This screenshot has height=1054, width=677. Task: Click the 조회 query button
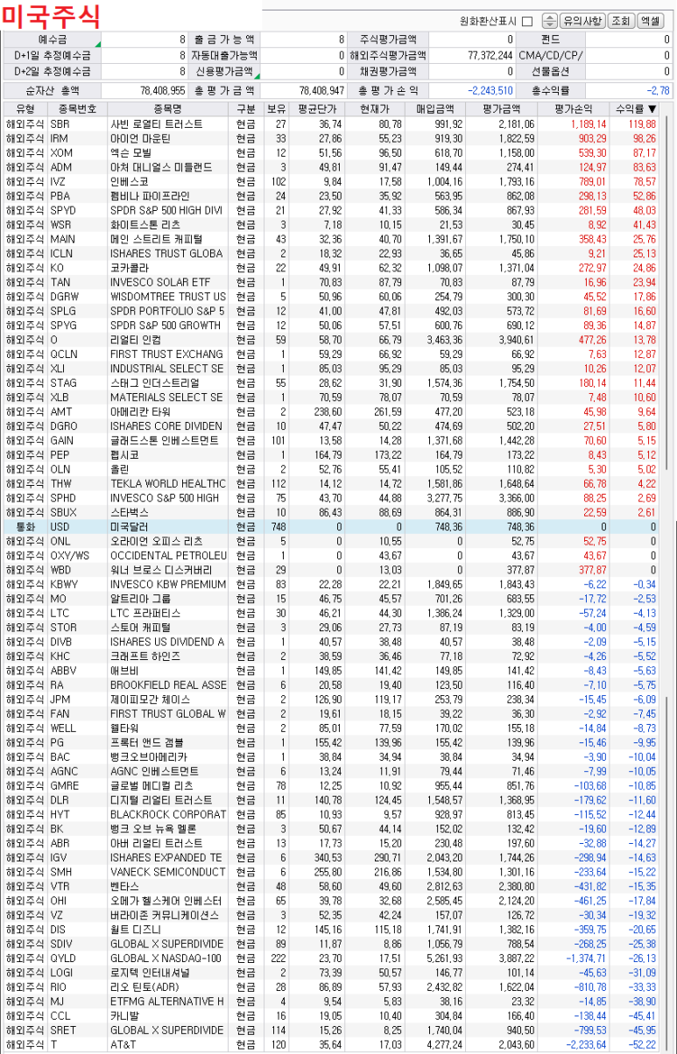pos(620,21)
